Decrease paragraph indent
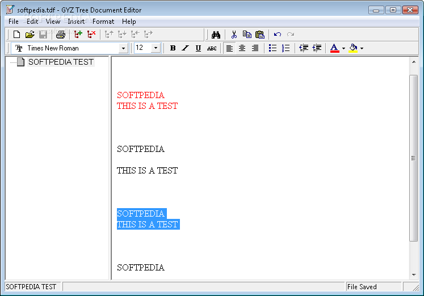The image size is (424, 296). point(304,48)
